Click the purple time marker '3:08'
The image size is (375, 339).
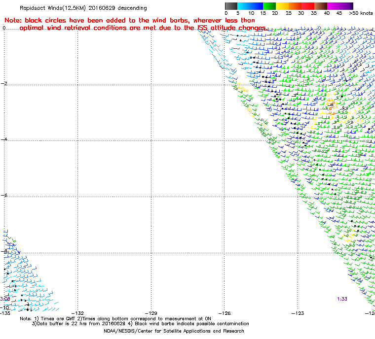point(5,299)
